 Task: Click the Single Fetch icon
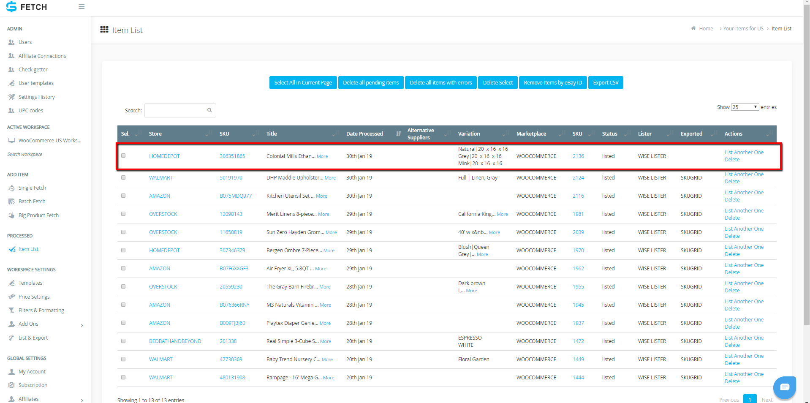point(11,188)
